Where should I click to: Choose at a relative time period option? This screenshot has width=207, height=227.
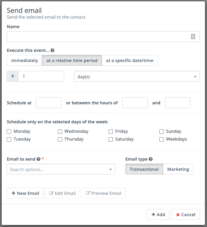(x=72, y=61)
